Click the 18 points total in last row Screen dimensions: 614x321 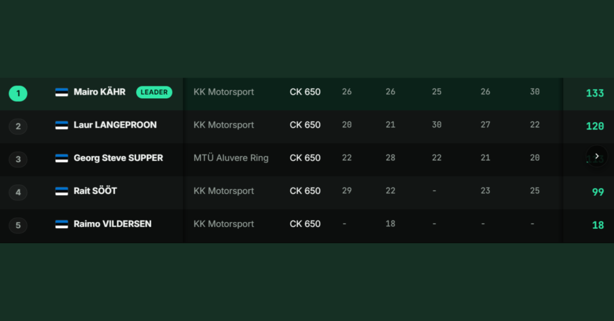598,225
